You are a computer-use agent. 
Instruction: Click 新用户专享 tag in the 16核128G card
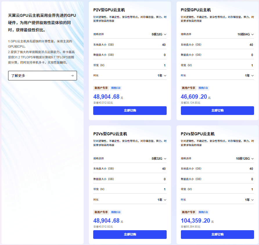(188, 212)
